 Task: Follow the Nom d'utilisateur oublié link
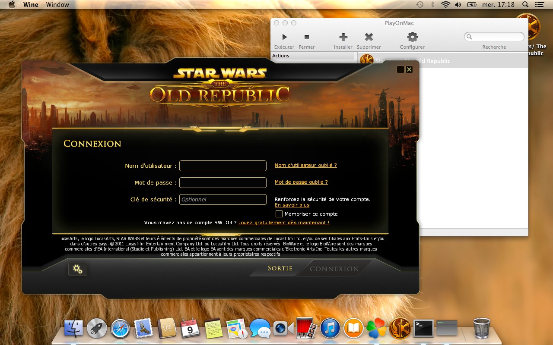click(x=306, y=165)
